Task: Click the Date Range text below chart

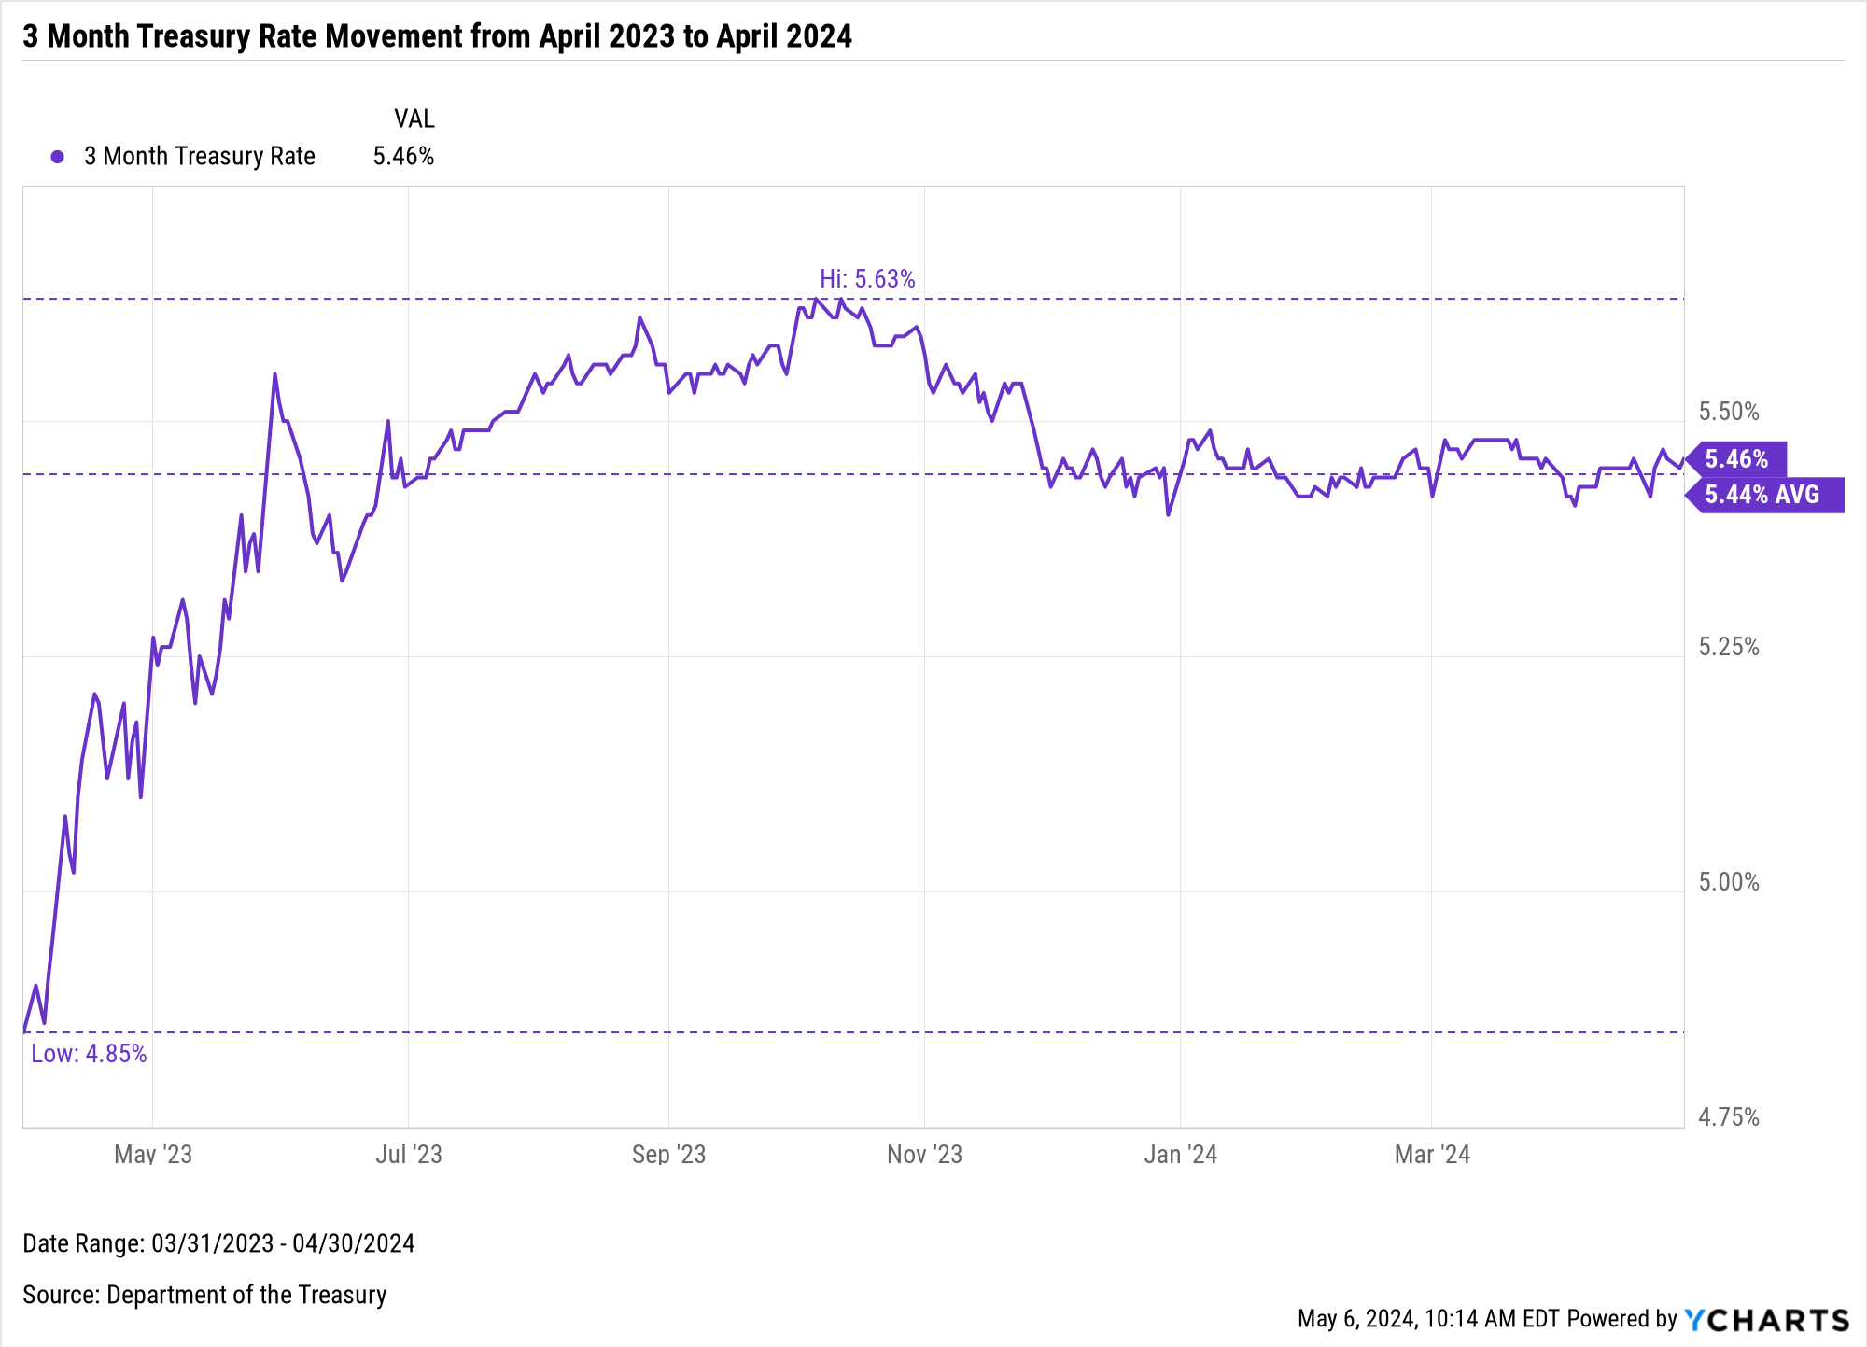Action: pos(218,1243)
